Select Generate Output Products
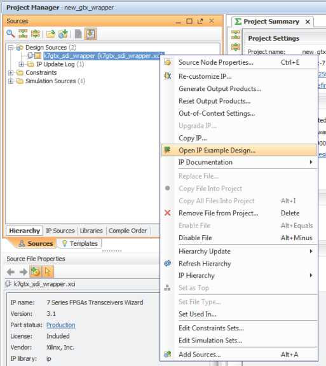The width and height of the screenshot is (326, 366). (x=239, y=89)
